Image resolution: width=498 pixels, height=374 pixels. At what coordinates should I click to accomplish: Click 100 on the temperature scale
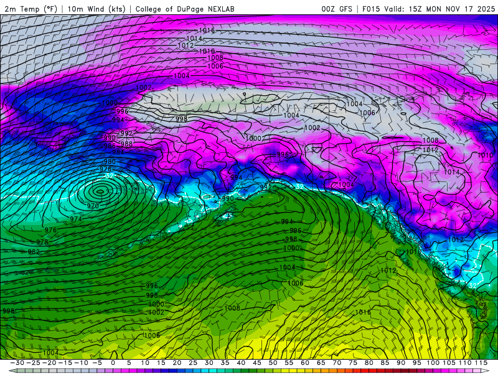[x=433, y=363]
